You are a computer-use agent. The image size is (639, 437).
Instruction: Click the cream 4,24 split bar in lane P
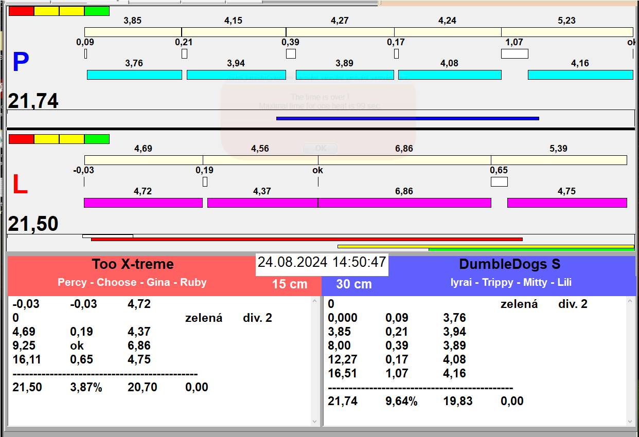(x=448, y=32)
